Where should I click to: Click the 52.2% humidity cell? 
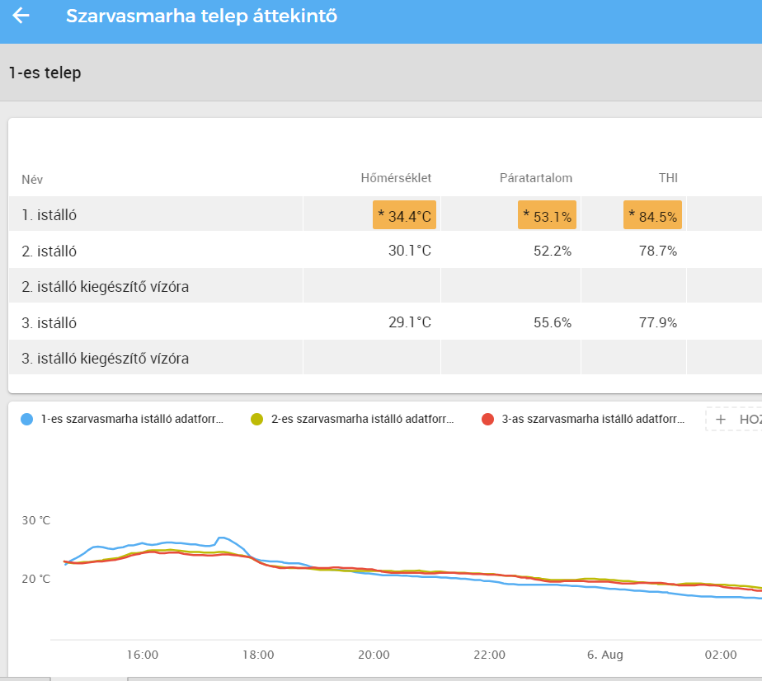(x=553, y=251)
